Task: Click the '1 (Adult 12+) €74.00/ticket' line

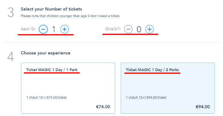Action: pyautogui.click(x=46, y=97)
